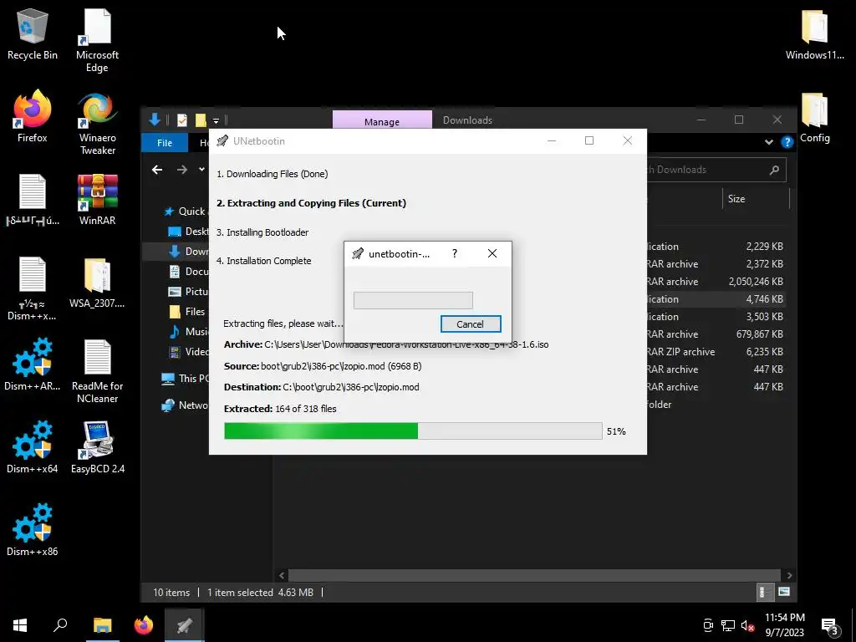
Task: Close the small unetbootin dialog
Action: click(492, 253)
